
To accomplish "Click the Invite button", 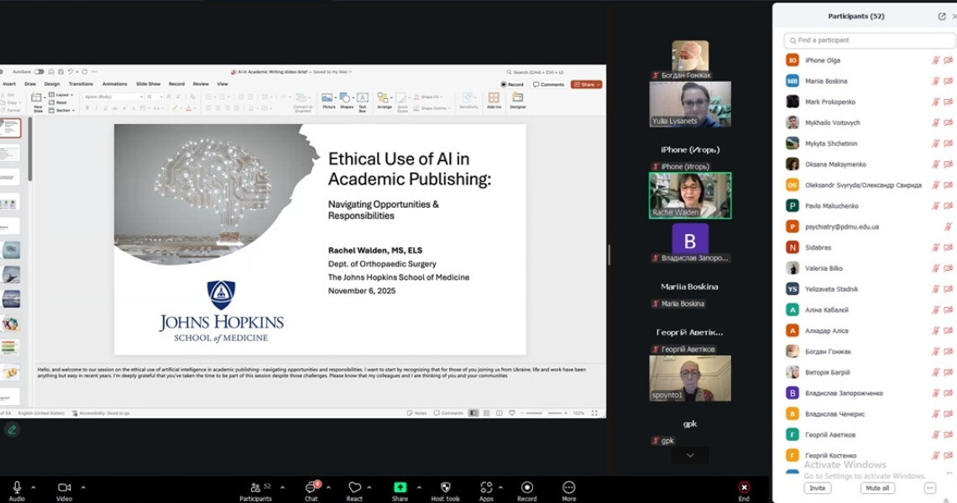I will click(x=817, y=488).
